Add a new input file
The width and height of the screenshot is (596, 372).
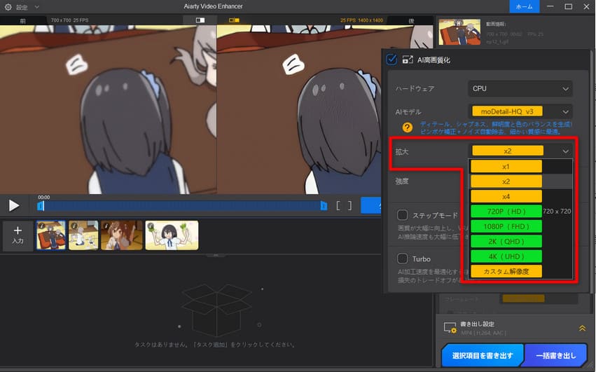[18, 235]
